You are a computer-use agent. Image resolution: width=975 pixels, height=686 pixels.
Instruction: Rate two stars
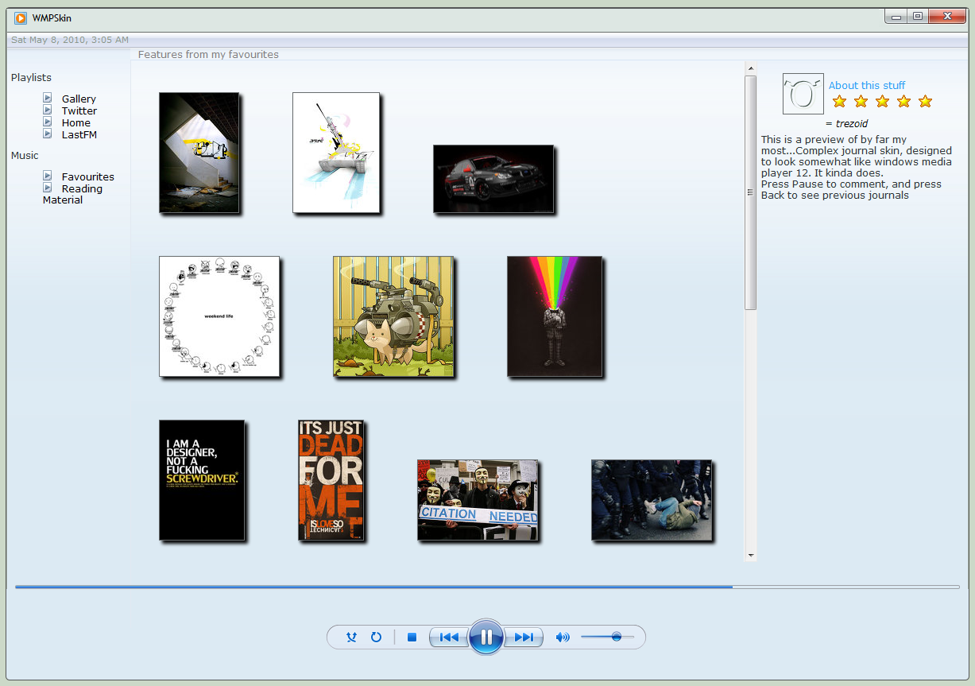click(861, 101)
